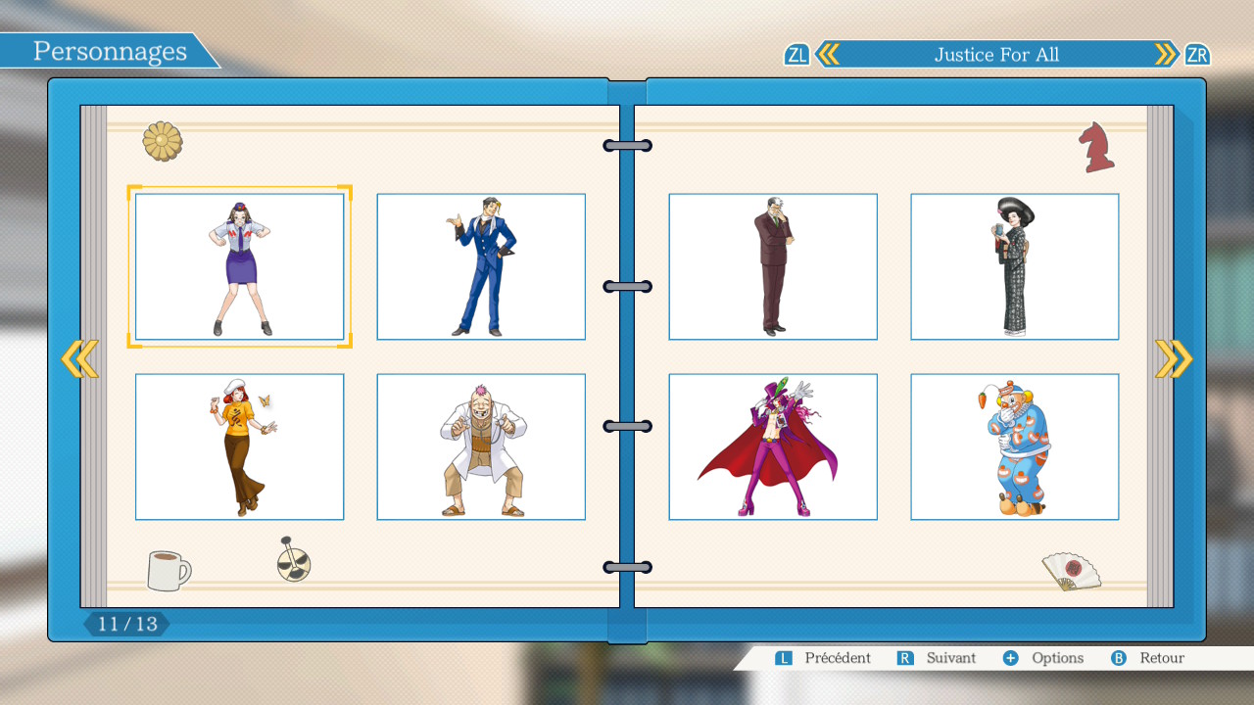Select the Justice For All title tab
Screen dimensions: 1254x705
tap(996, 55)
